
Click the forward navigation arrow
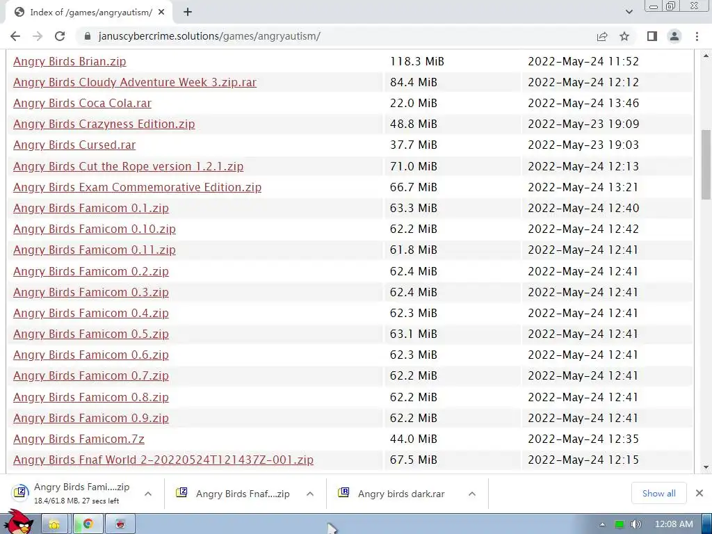[x=38, y=36]
